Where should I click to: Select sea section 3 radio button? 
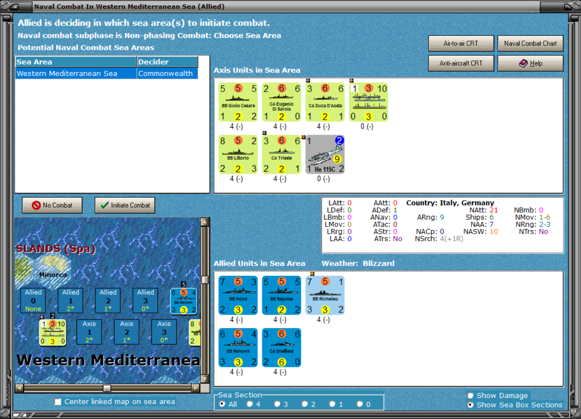pos(277,404)
